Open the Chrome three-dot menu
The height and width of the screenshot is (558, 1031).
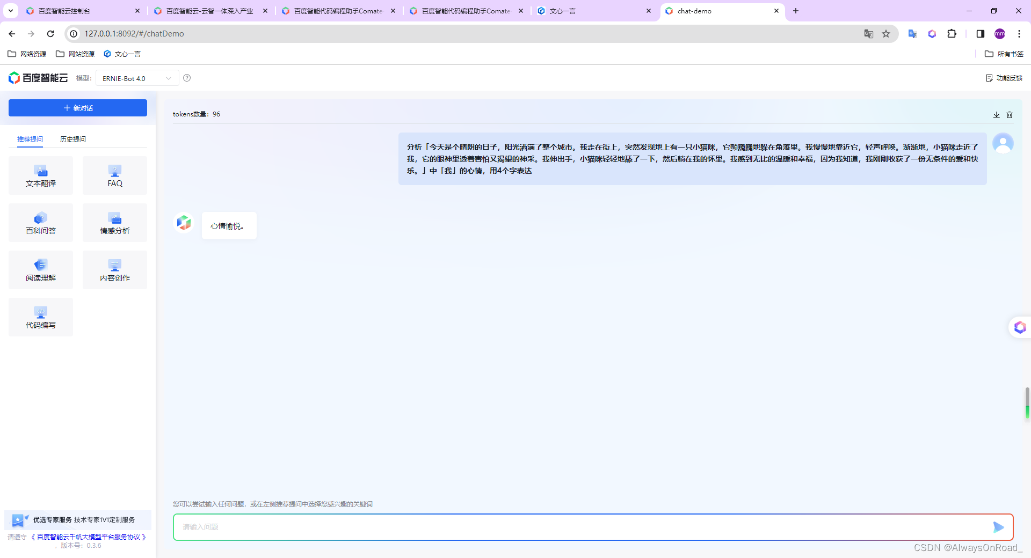pyautogui.click(x=1019, y=34)
